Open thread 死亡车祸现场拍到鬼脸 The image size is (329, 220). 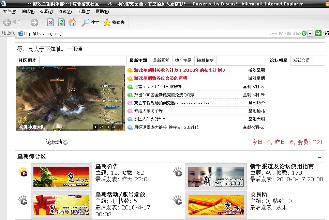coord(171,103)
